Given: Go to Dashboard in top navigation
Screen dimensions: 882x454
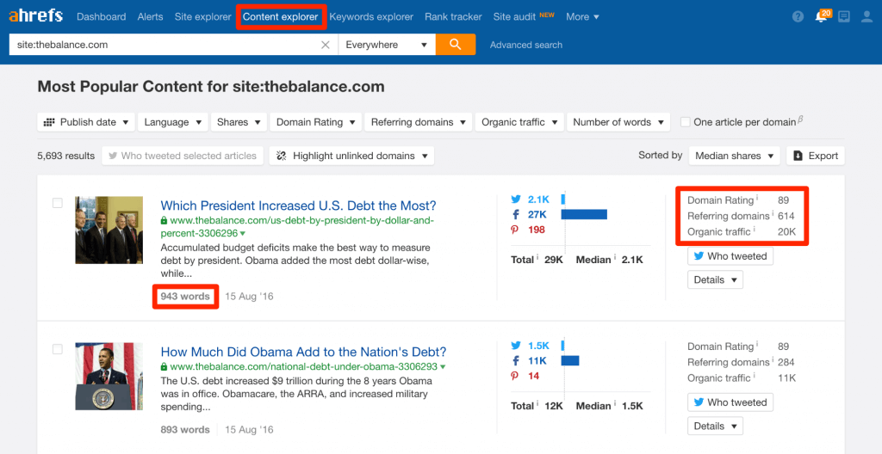Looking at the screenshot, I should click(x=102, y=17).
